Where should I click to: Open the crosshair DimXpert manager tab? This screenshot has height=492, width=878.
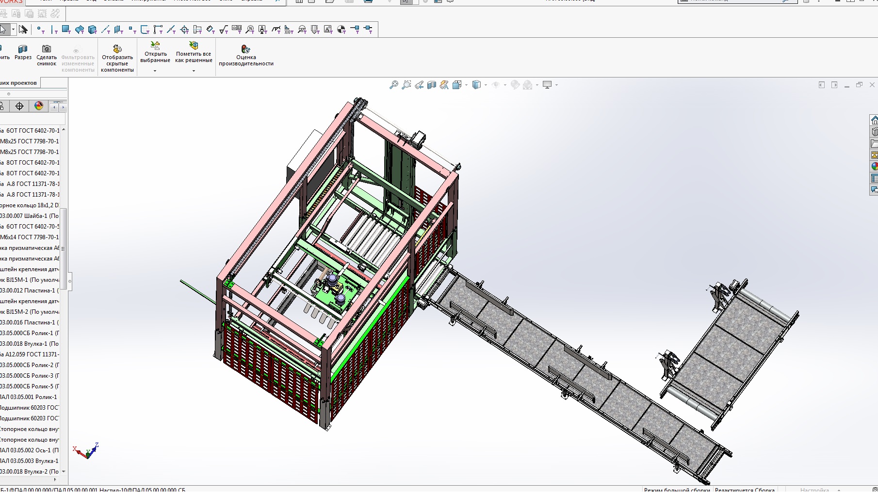[19, 106]
